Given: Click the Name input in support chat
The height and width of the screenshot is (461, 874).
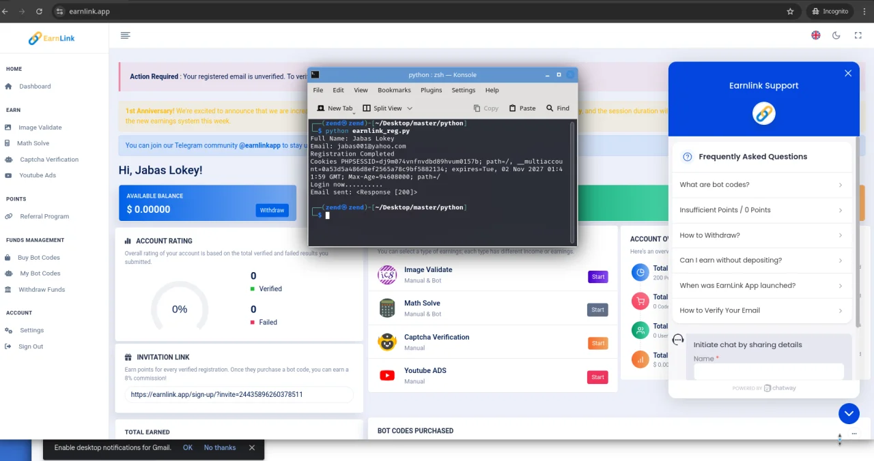Looking at the screenshot, I should click(769, 372).
